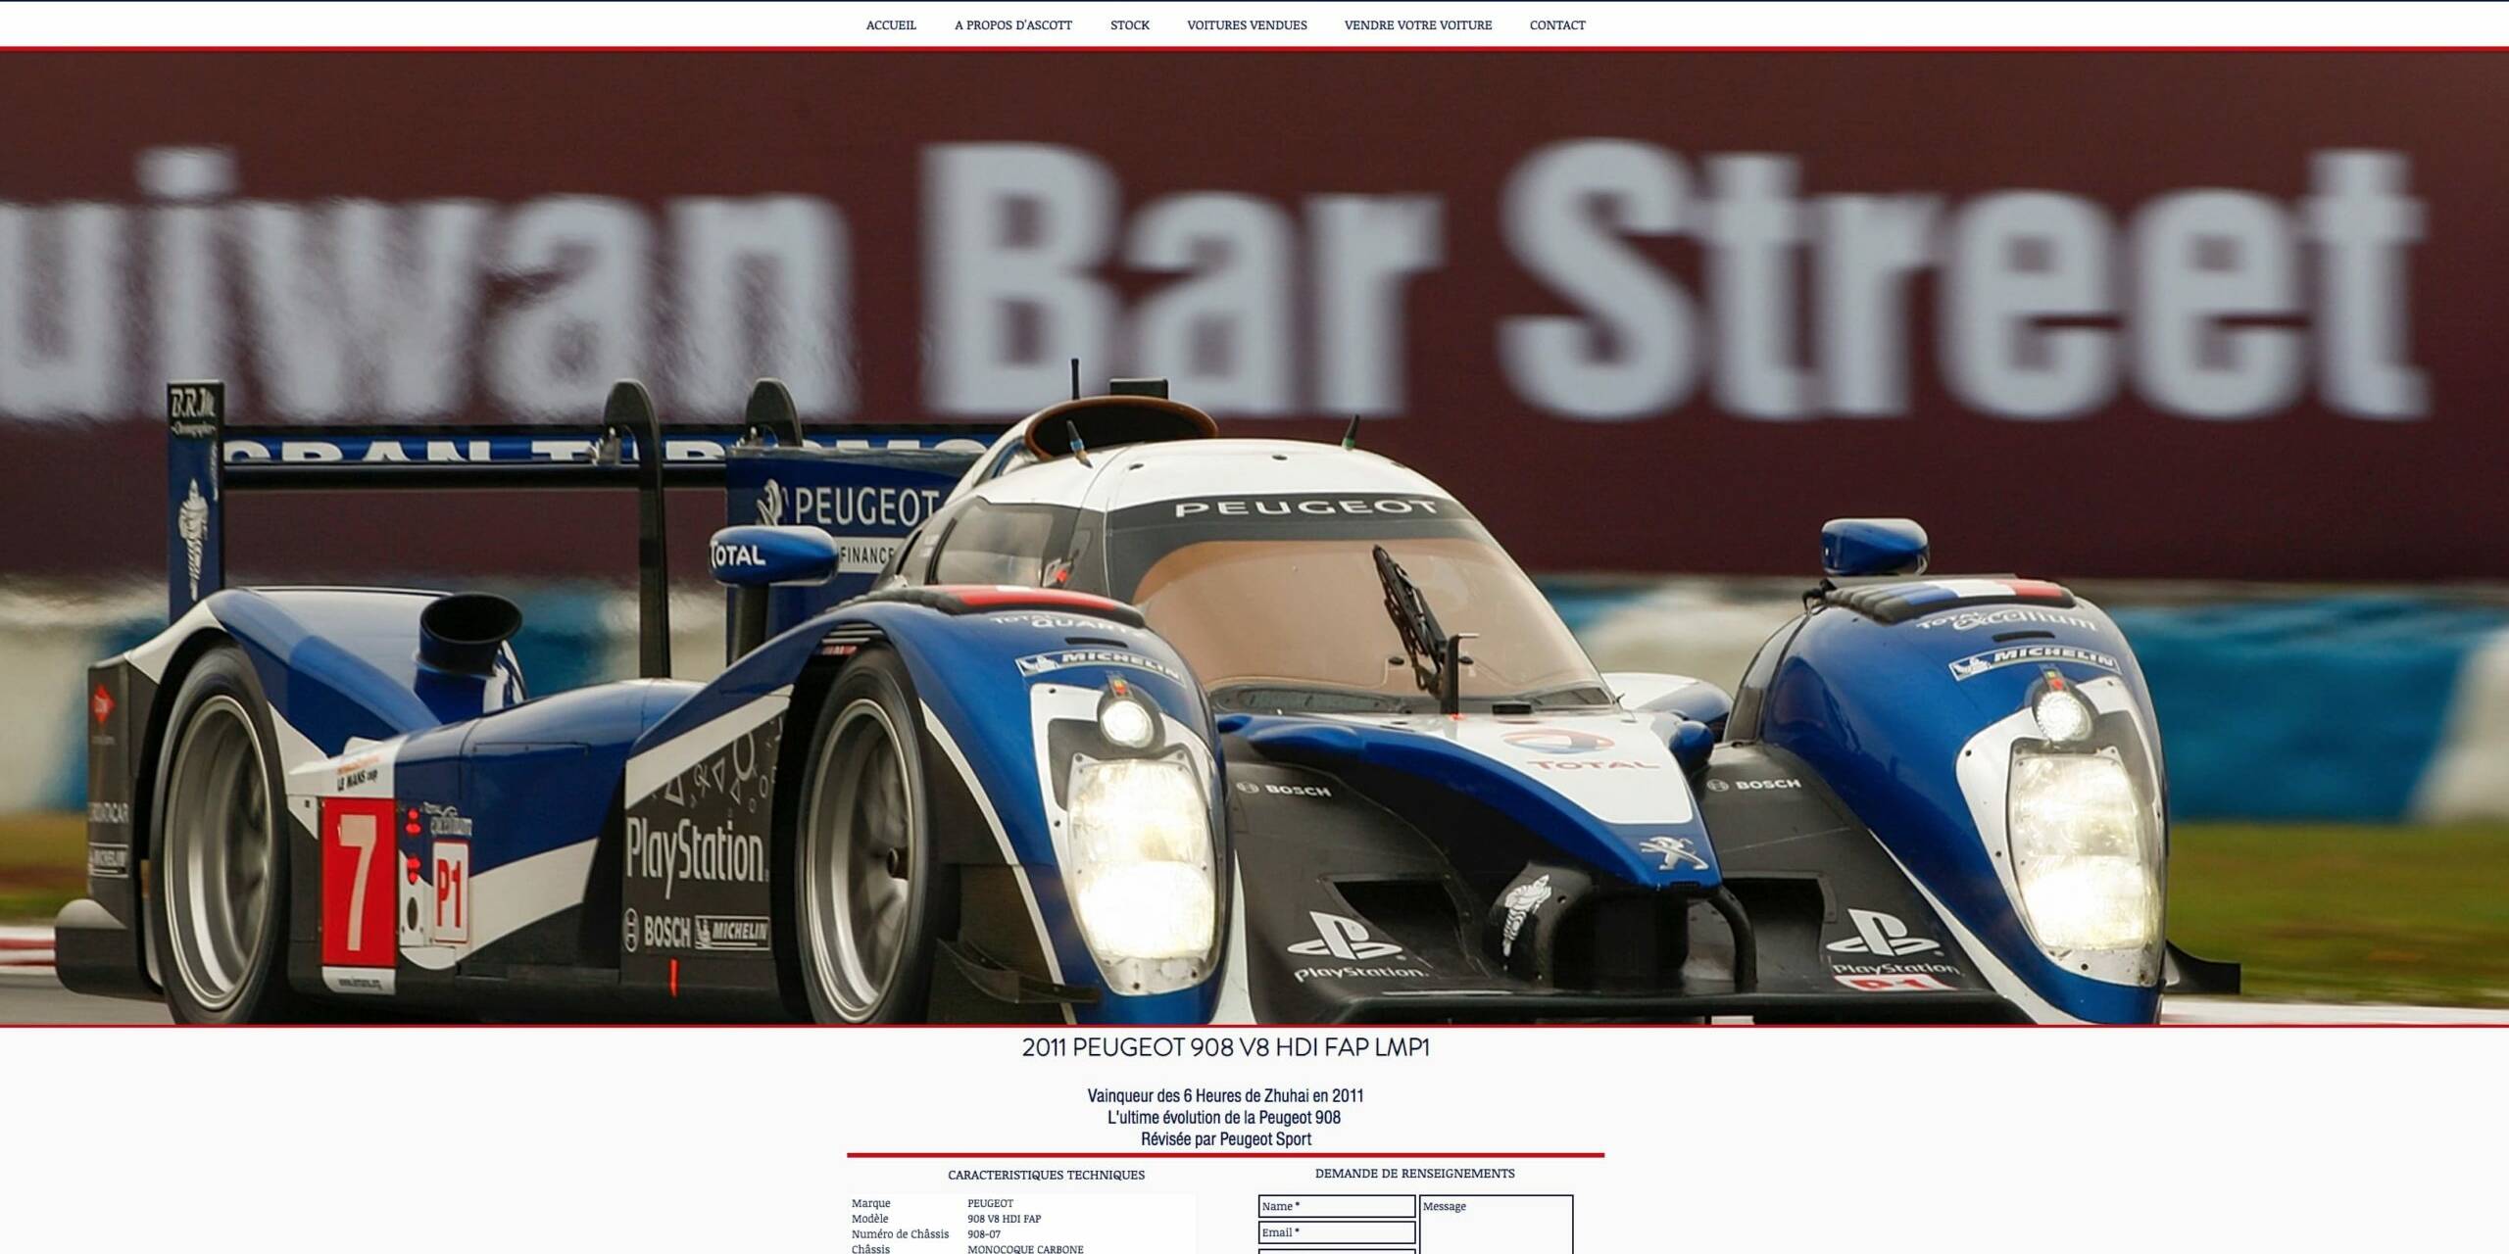This screenshot has width=2509, height=1254.
Task: Select 'Révisée par Peugeot Sport' line
Action: click(x=1226, y=1138)
